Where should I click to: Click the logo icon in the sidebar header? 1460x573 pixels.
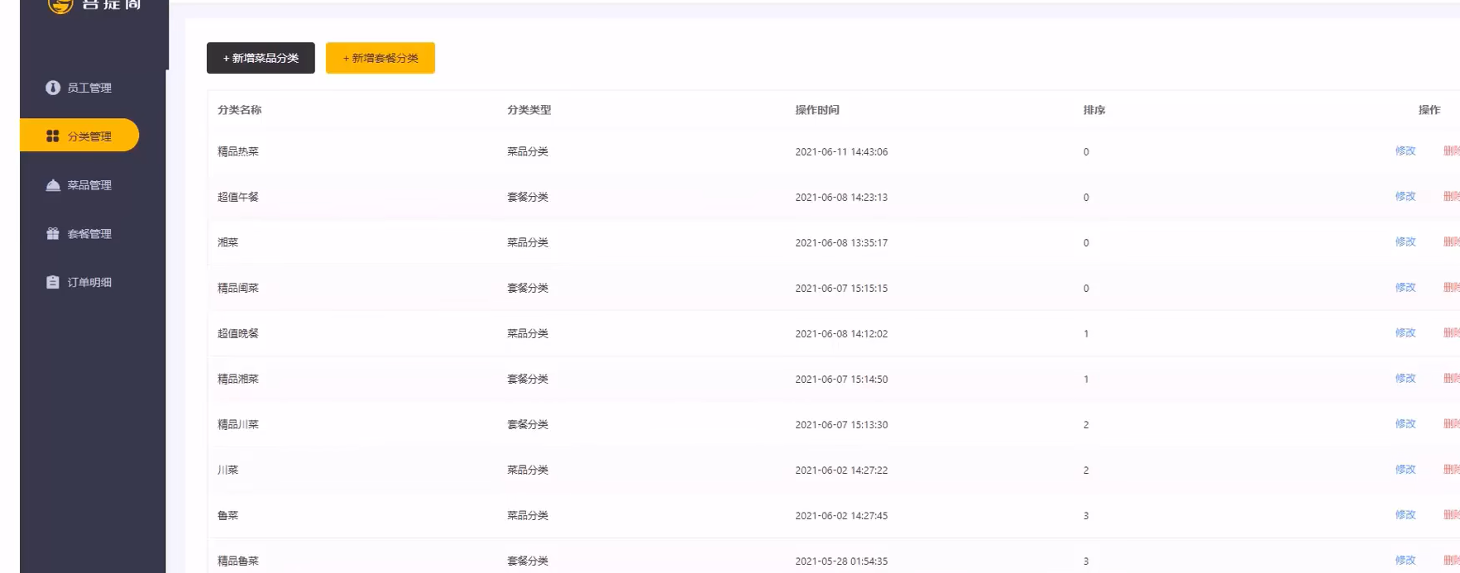60,6
